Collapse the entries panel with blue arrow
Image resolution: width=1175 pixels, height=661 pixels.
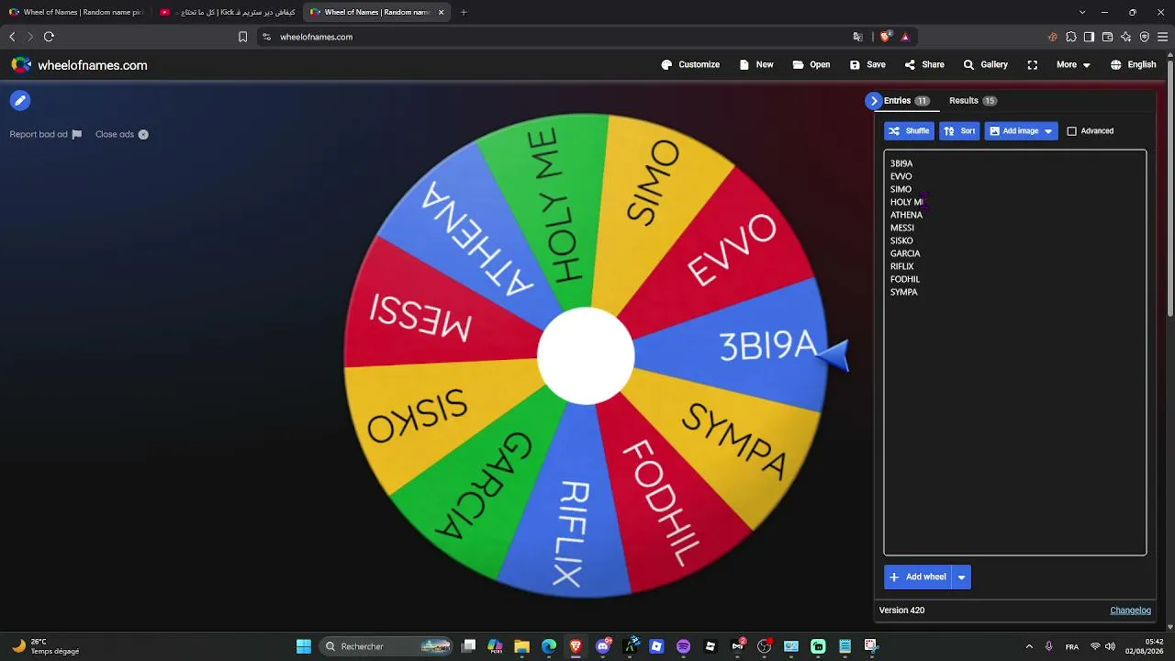874,101
